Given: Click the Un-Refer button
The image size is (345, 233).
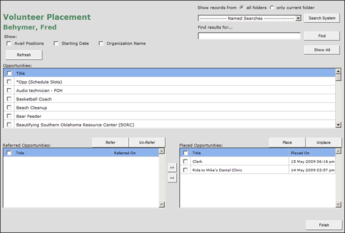Looking at the screenshot, I should [147, 142].
